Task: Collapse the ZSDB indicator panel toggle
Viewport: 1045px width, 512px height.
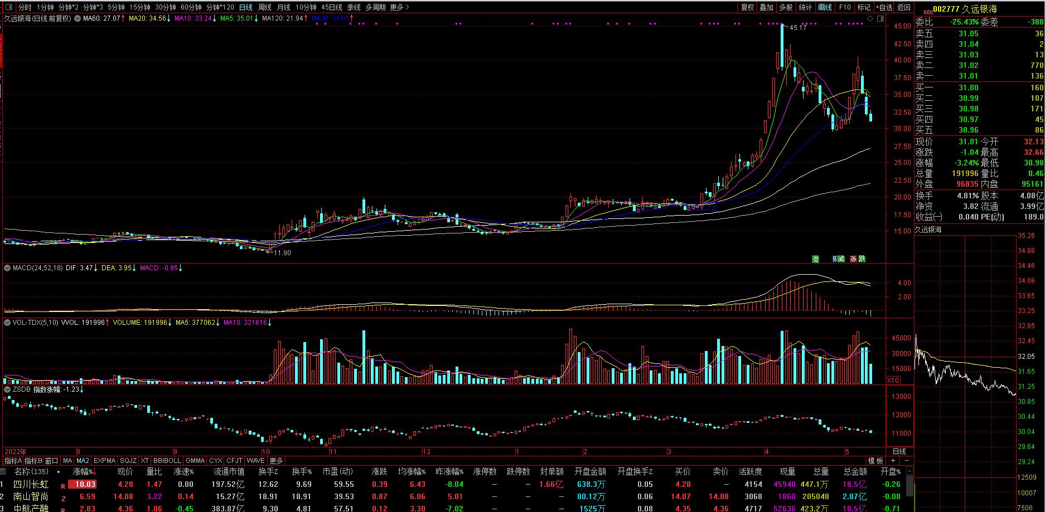Action: [7, 389]
